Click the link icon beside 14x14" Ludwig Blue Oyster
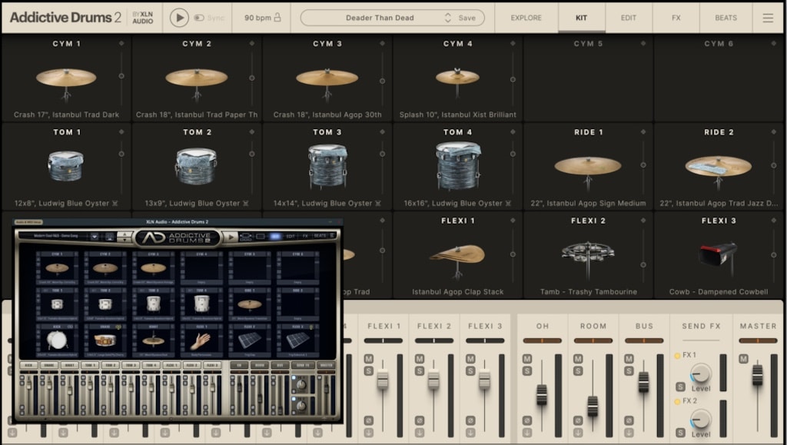 pos(378,203)
